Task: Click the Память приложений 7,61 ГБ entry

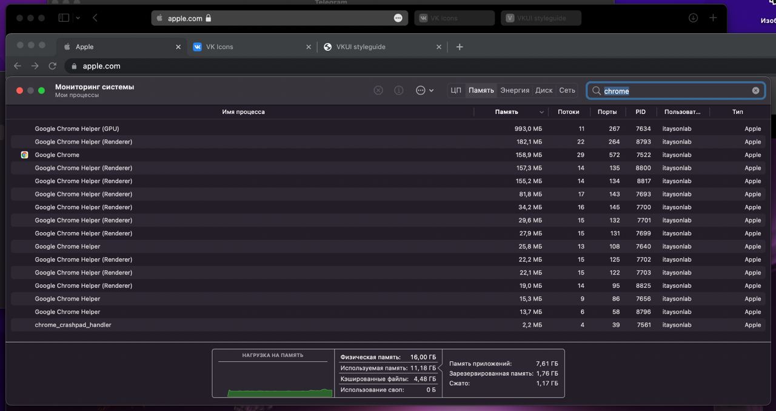Action: coord(504,364)
